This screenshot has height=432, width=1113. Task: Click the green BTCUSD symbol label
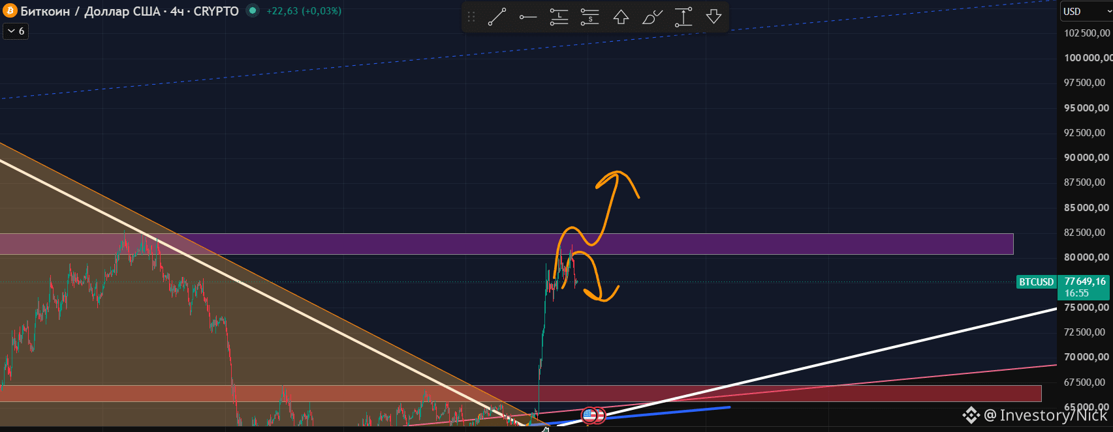pos(1037,282)
